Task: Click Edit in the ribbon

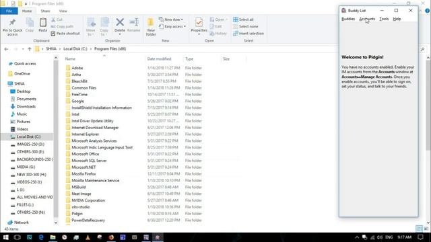Action: [x=215, y=26]
